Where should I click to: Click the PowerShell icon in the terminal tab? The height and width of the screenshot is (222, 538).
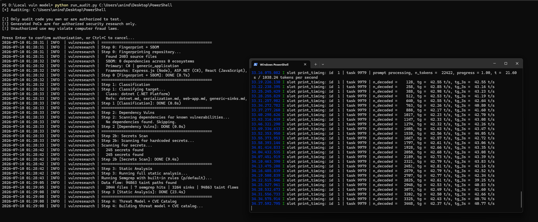click(255, 64)
